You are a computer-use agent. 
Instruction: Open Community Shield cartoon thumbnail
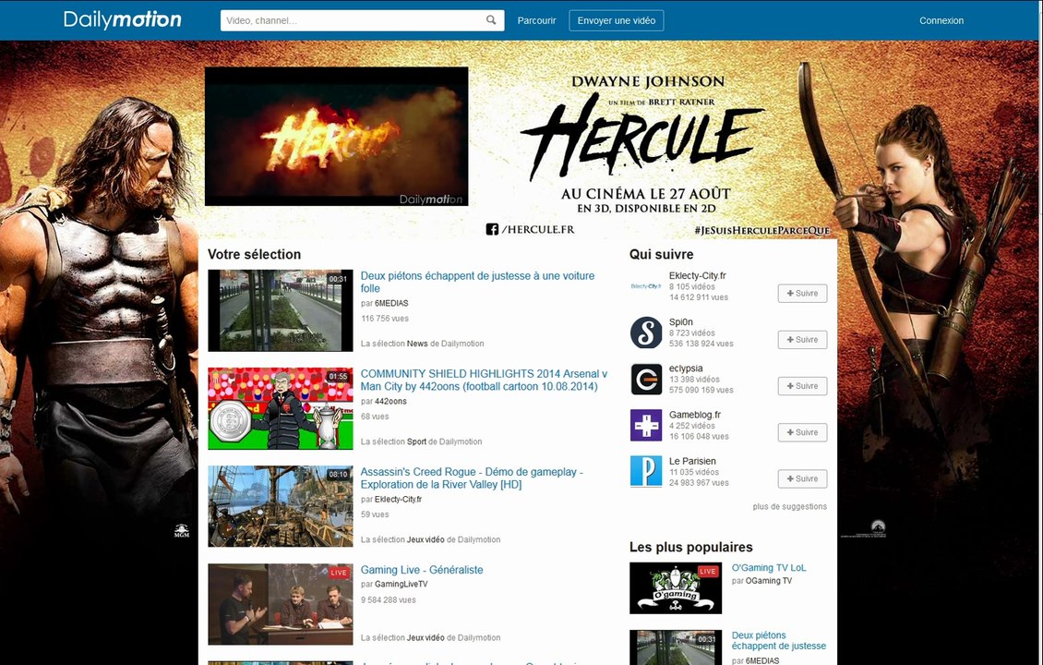click(x=280, y=409)
